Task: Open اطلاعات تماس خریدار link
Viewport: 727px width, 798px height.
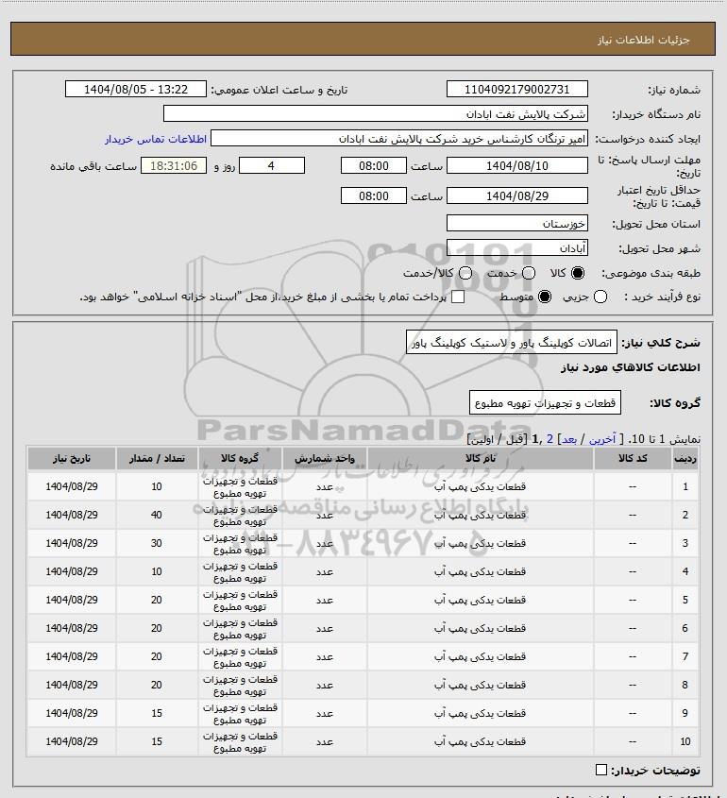Action: pyautogui.click(x=156, y=139)
